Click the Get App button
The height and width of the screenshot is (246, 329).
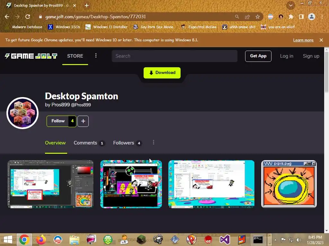click(258, 56)
